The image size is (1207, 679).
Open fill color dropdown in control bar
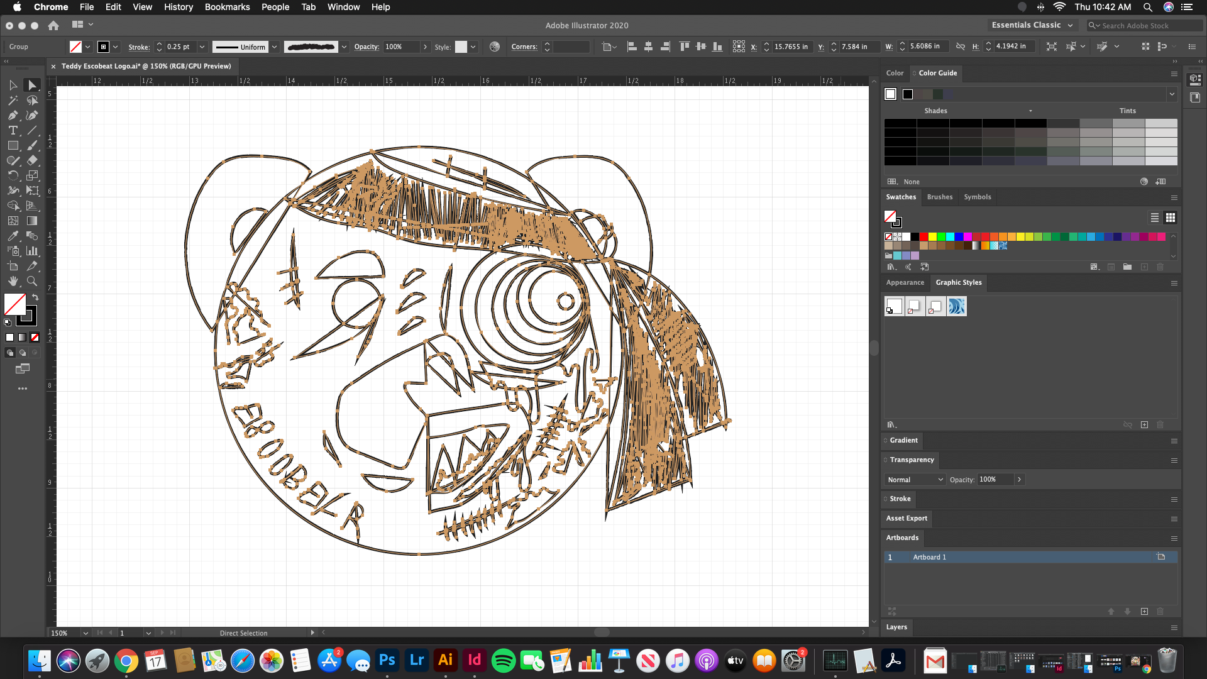(x=87, y=47)
